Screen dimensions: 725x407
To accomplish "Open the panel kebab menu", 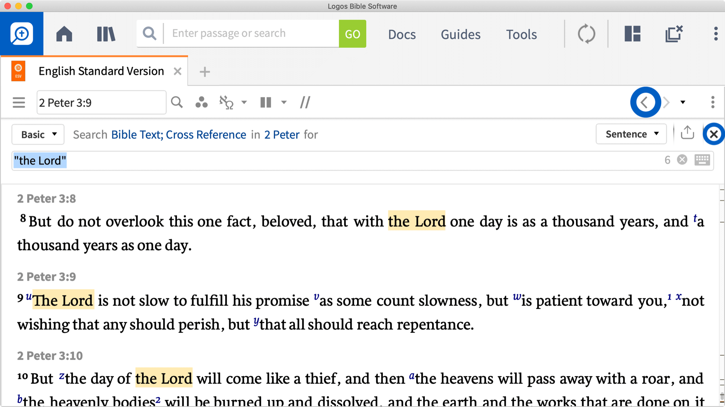I will click(x=713, y=102).
